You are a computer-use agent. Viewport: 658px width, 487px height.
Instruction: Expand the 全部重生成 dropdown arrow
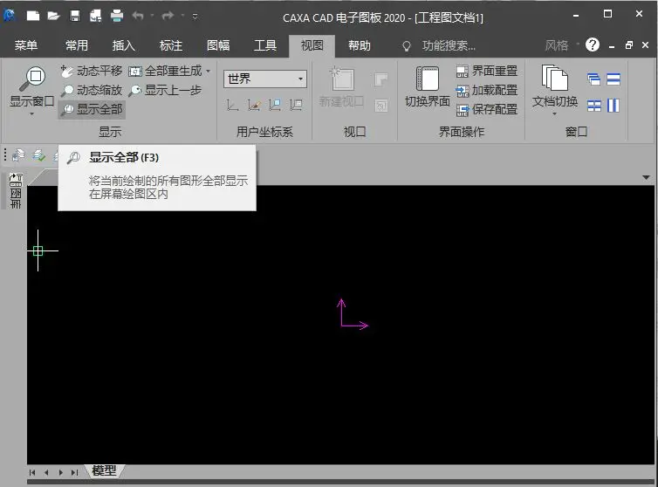209,72
